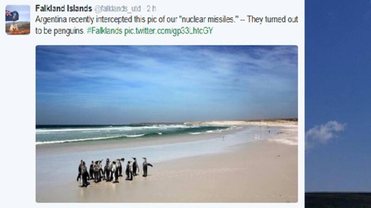Open the @falklands_utd handle
Screen dimensions: 371x208
[118, 9]
